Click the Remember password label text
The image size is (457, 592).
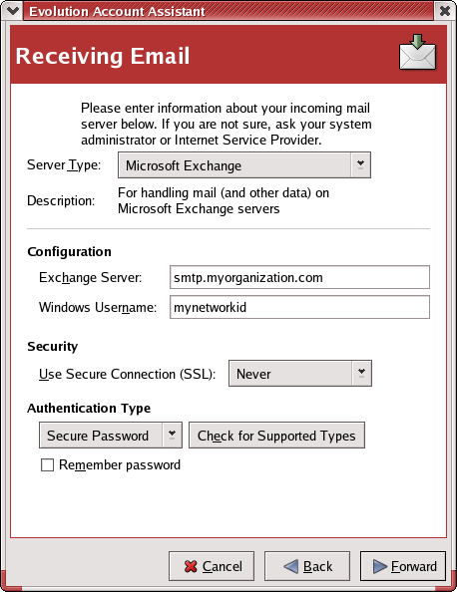(120, 464)
